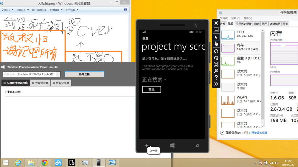Launch Google Chrome from taskbar
This screenshot has height=167, width=298.
point(45,163)
